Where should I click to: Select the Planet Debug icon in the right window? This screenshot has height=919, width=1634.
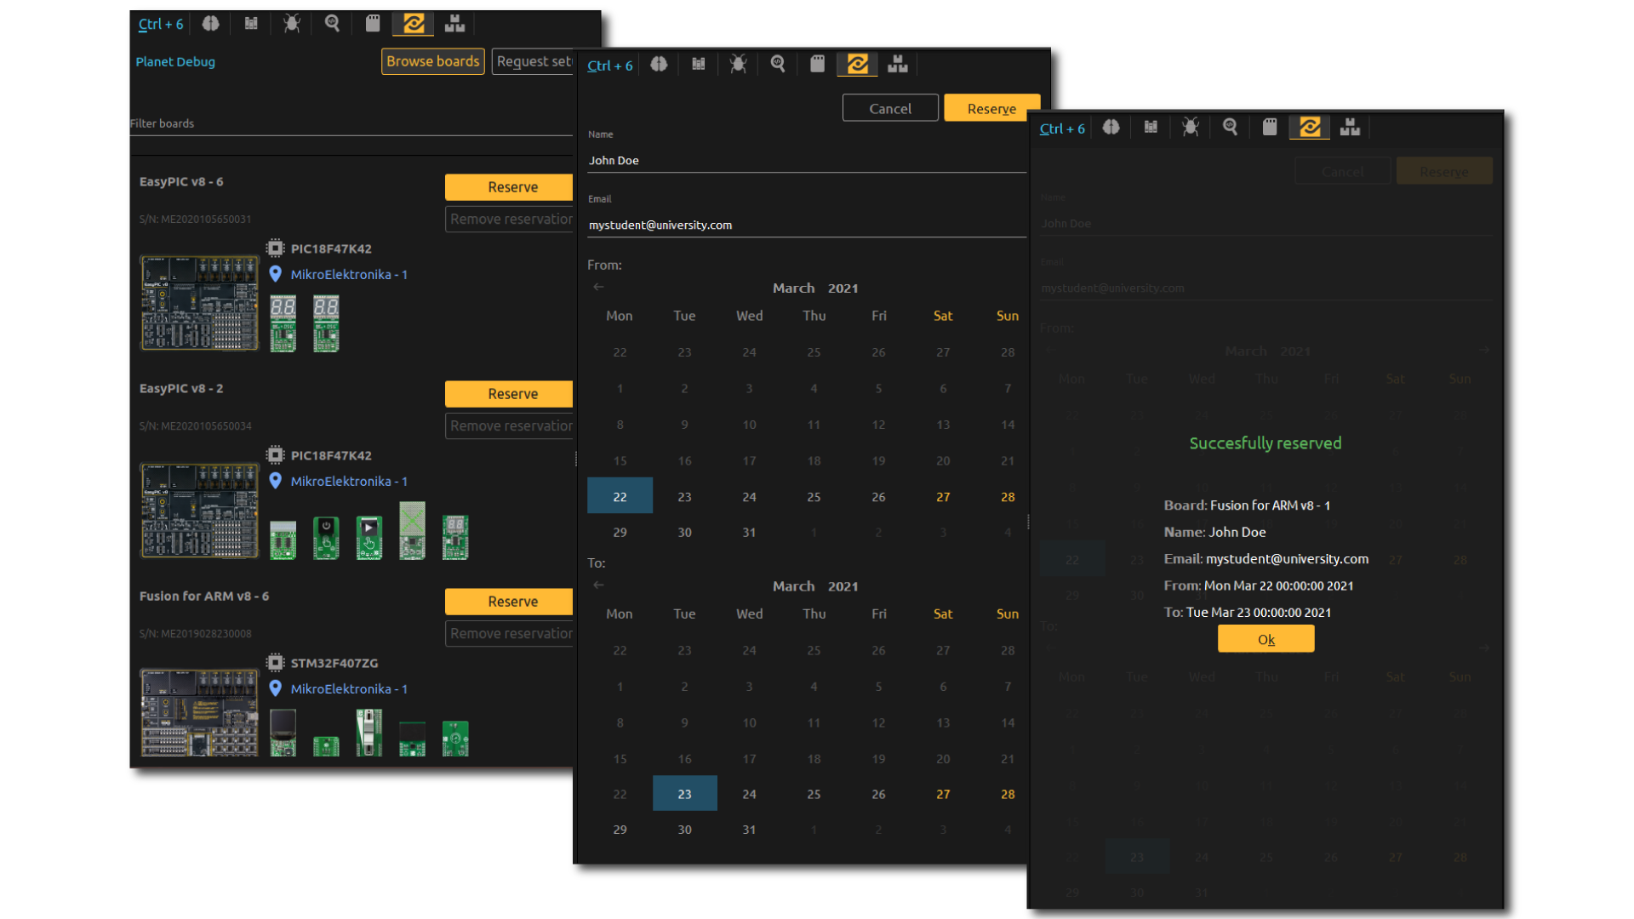pyautogui.click(x=1310, y=128)
